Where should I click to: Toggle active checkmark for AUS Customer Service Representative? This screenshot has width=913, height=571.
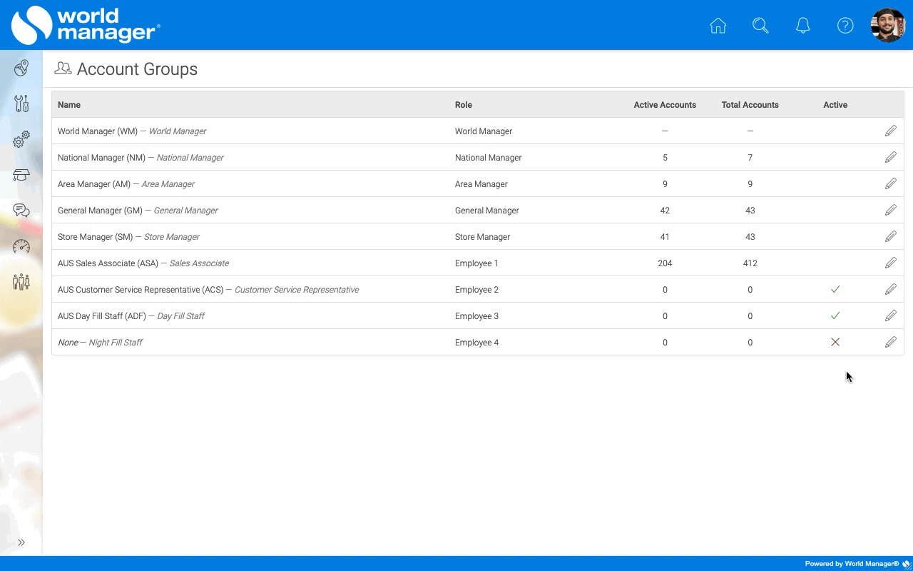[835, 290]
